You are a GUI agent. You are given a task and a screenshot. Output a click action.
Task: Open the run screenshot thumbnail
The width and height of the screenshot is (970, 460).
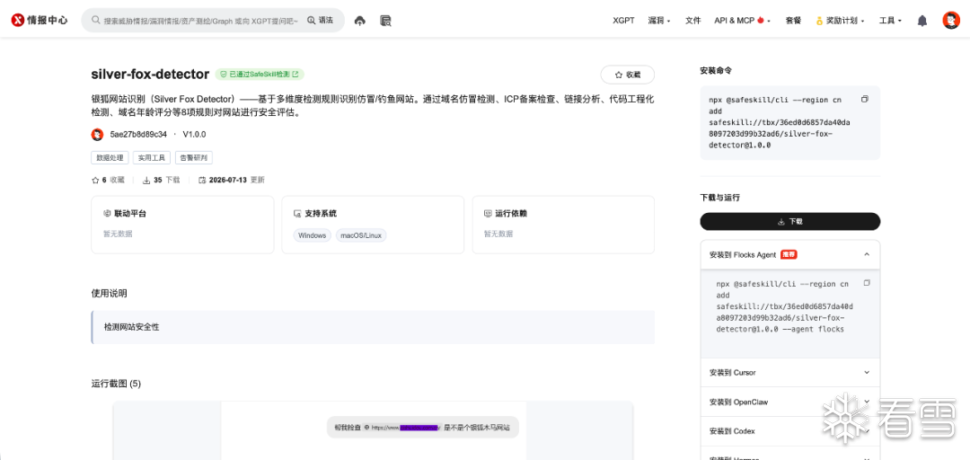[x=373, y=430]
